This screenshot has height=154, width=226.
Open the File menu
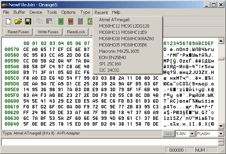point(6,12)
